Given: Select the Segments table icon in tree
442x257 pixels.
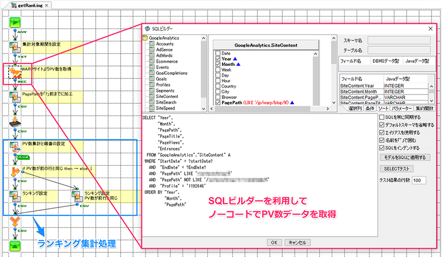Looking at the screenshot, I should point(152,91).
